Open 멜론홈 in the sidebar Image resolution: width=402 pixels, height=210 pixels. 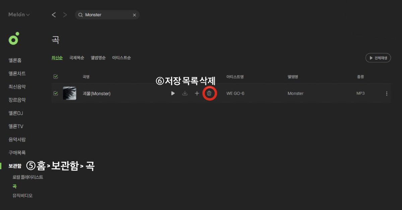pos(15,61)
